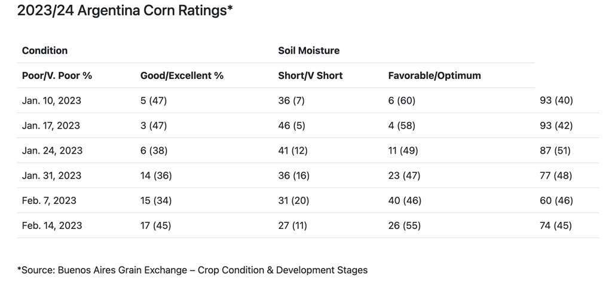612x281 pixels.
Task: Click the "Favorable/Optimum" column header
Action: (x=434, y=75)
